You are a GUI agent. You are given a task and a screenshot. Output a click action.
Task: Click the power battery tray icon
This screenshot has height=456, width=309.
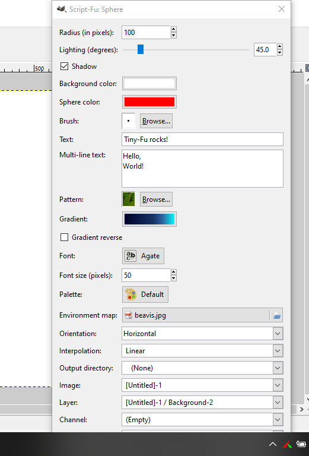[x=301, y=444]
